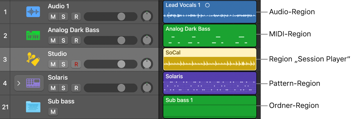Mute the Audio 1 track
The width and height of the screenshot is (353, 119).
[53, 17]
